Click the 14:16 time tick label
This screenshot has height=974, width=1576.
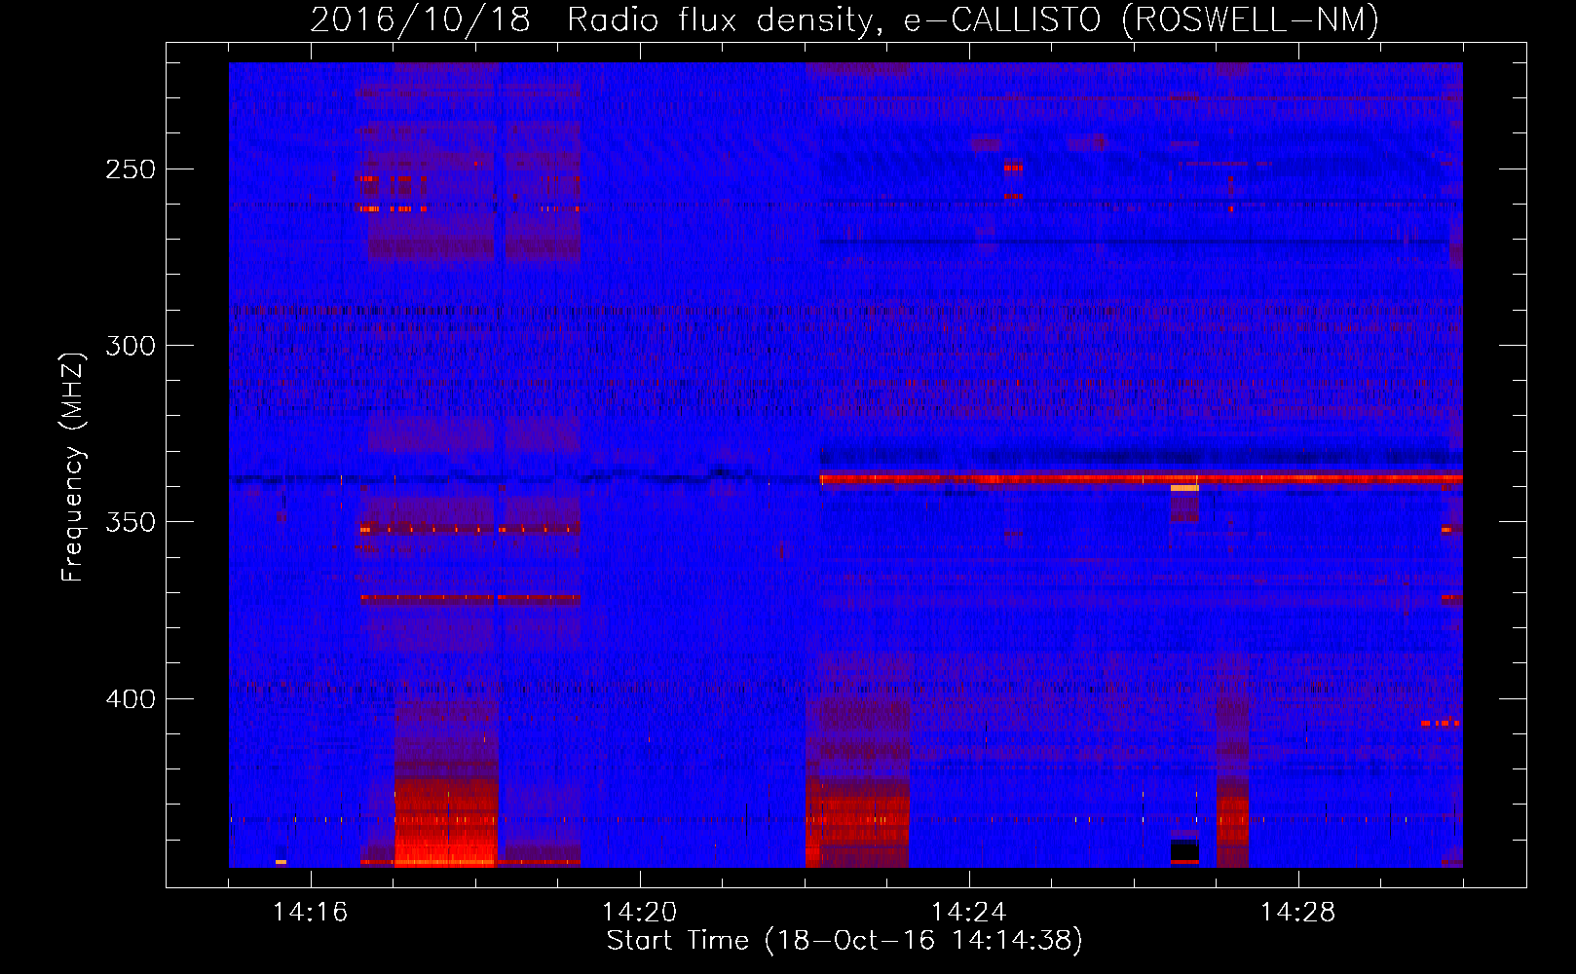(x=311, y=913)
